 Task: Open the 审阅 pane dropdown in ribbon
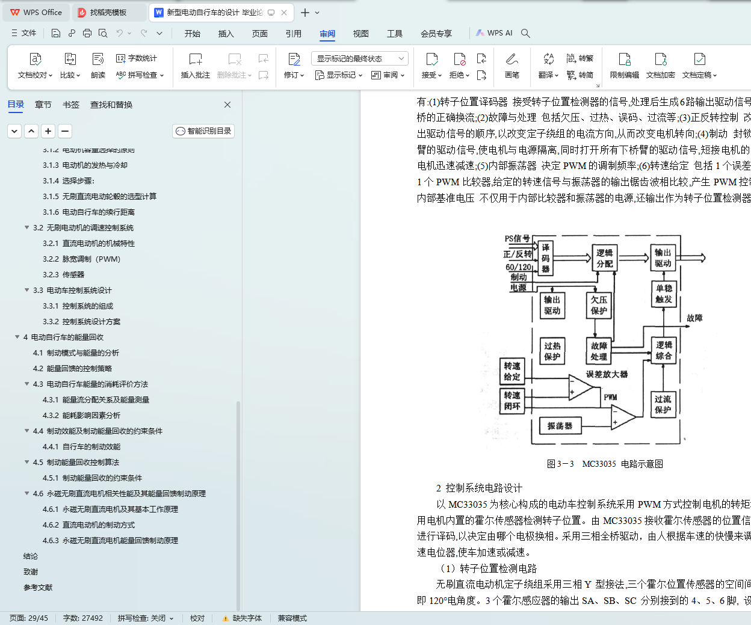point(388,75)
